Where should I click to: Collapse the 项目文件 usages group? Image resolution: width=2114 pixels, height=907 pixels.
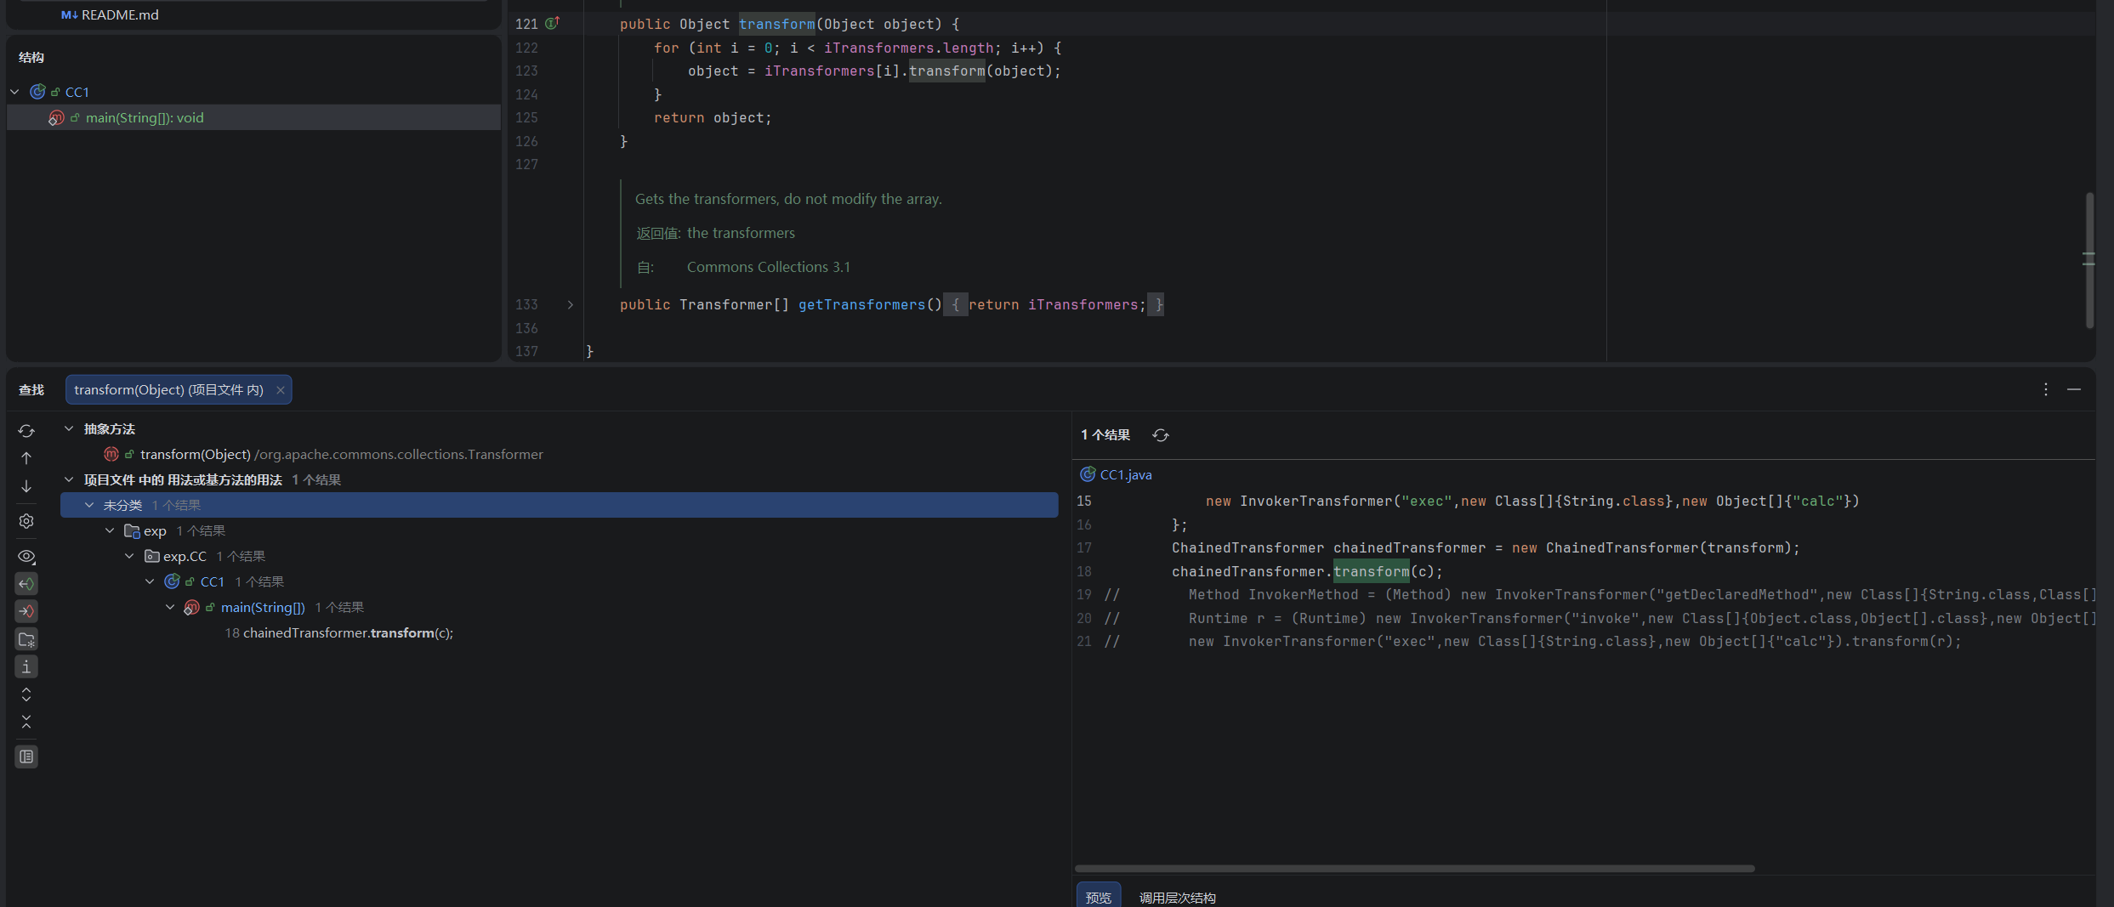(69, 479)
